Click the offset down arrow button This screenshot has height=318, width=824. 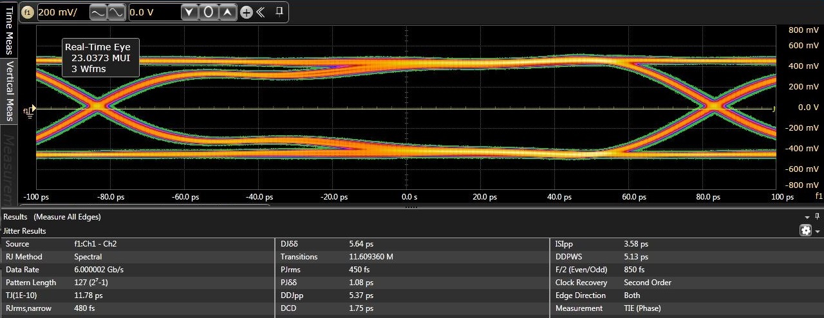188,12
